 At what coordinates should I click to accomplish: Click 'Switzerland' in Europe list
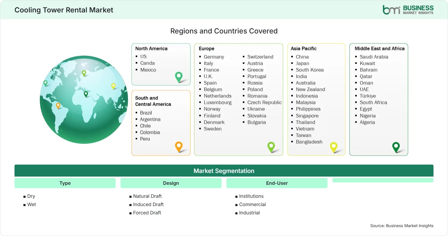(x=260, y=57)
